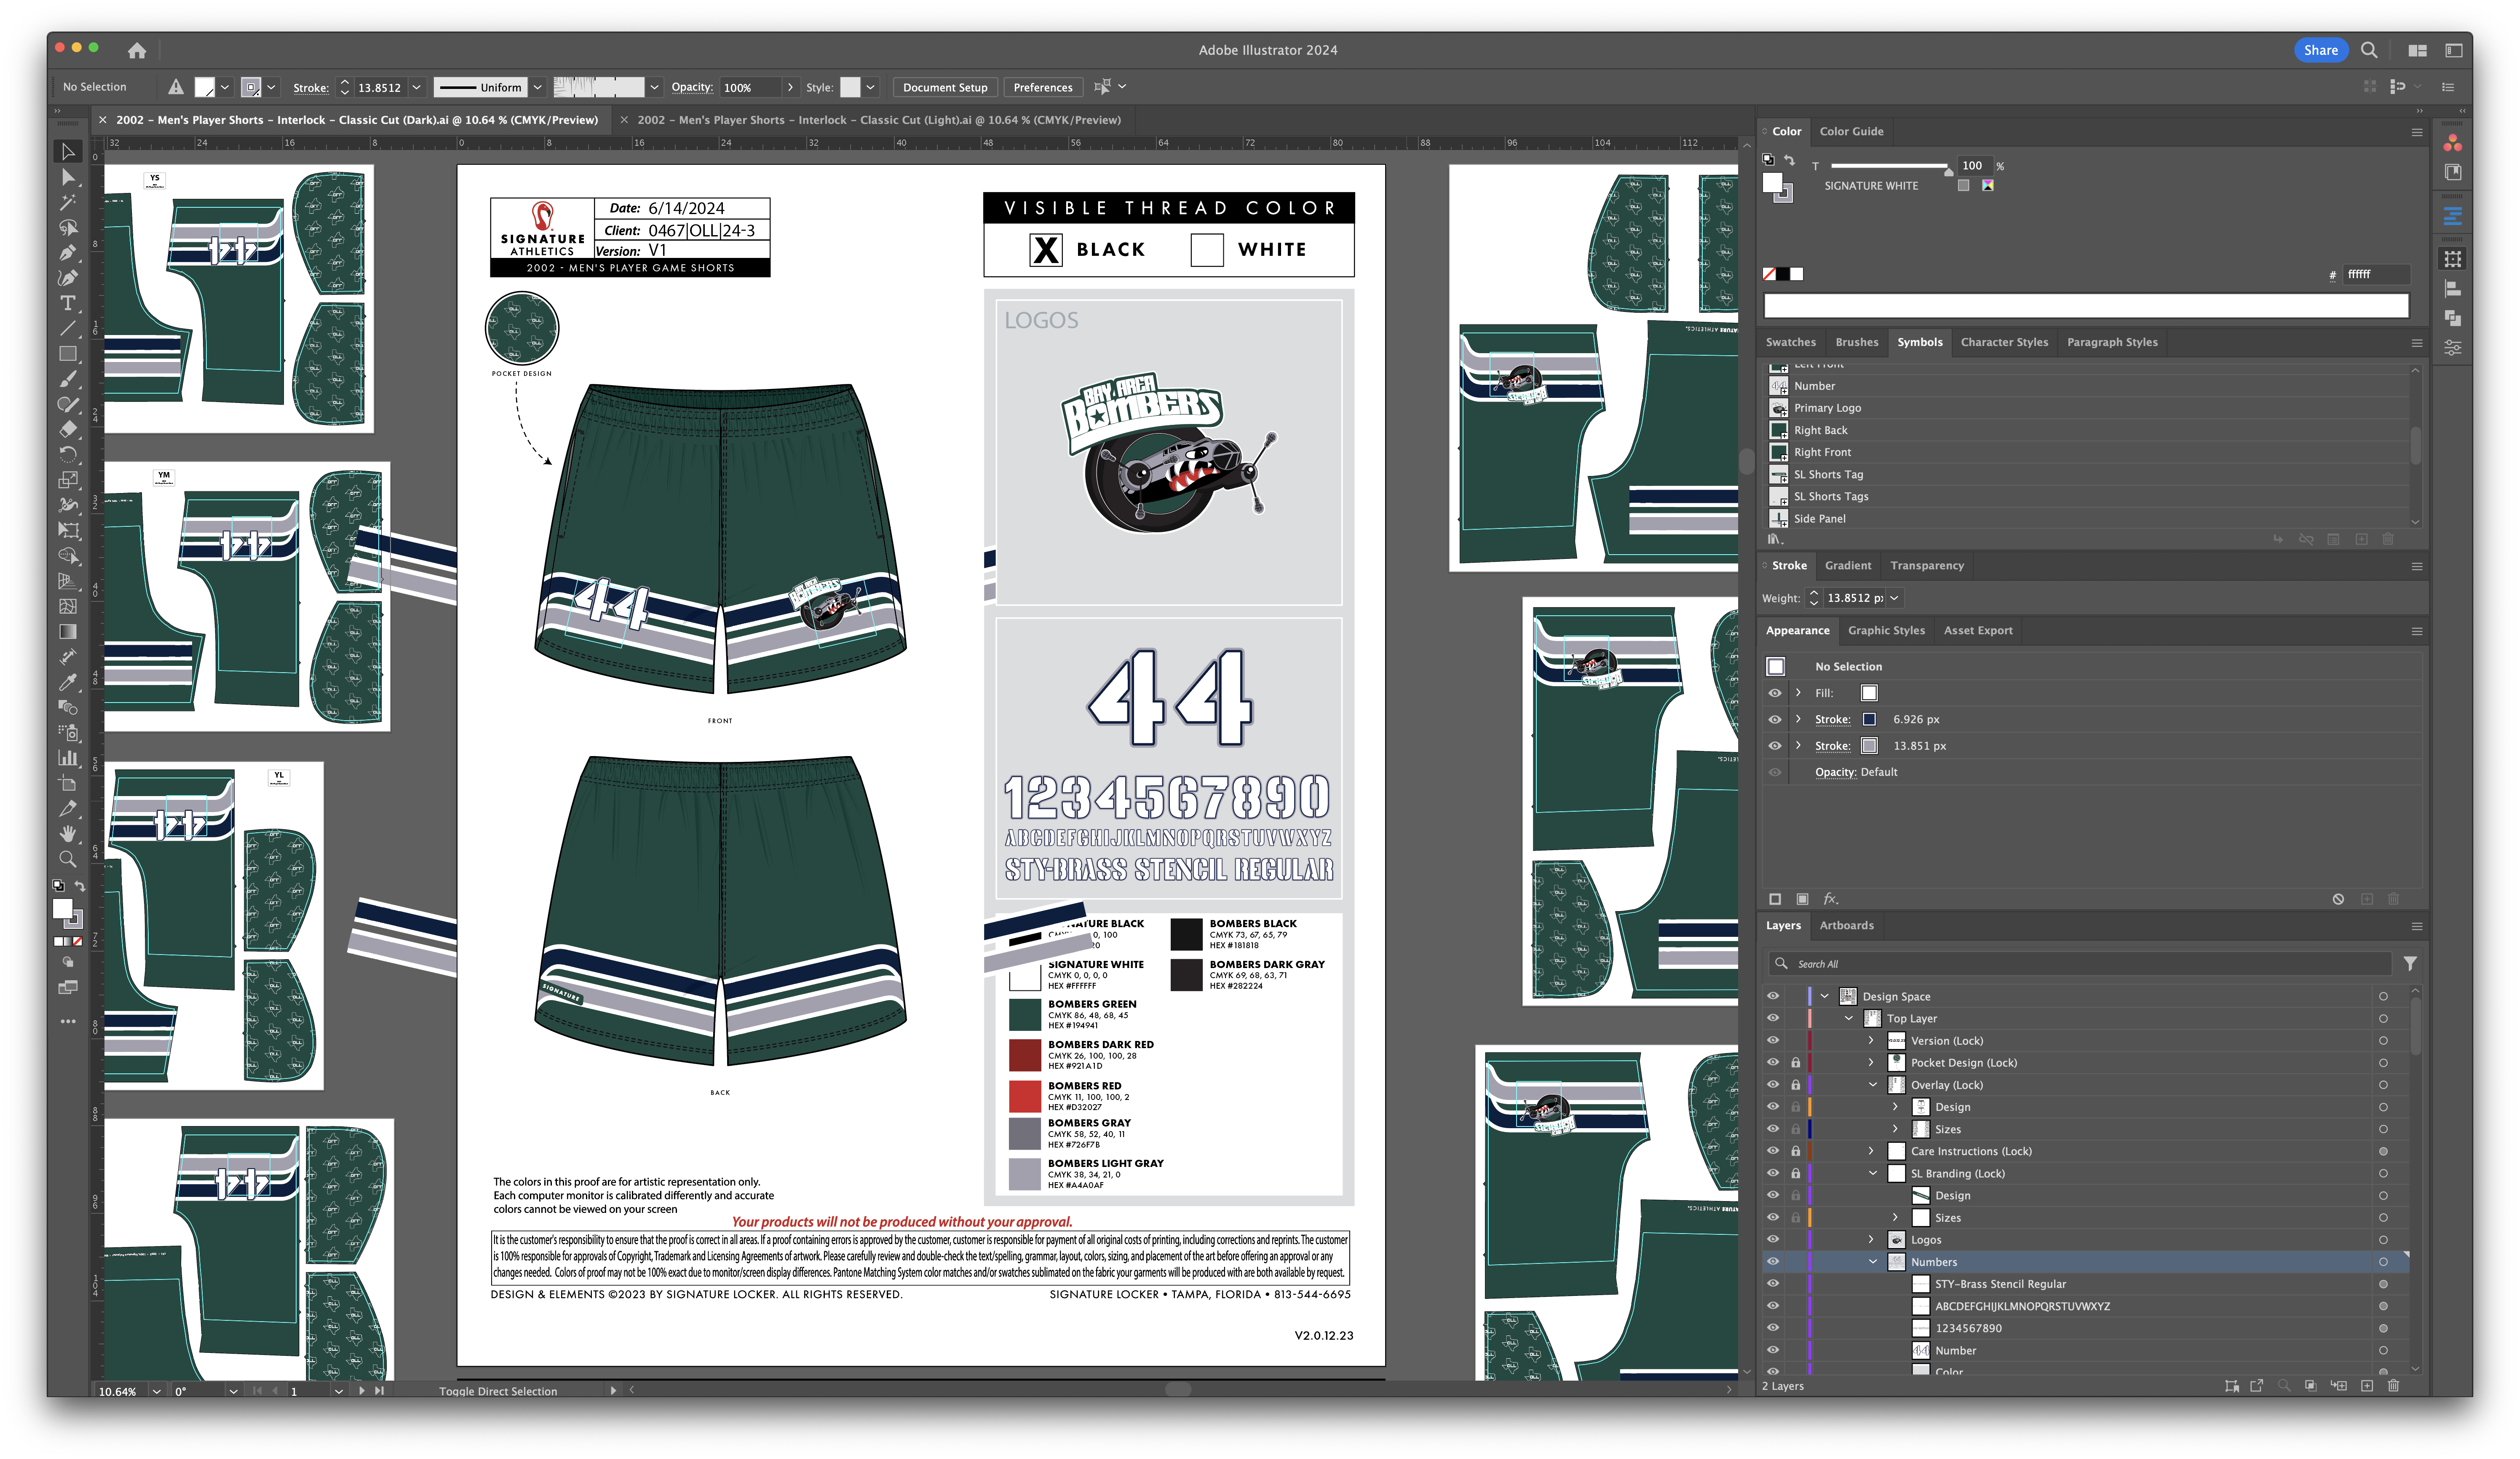The image size is (2520, 1459).
Task: Select the Gradient tool
Action: pyautogui.click(x=68, y=631)
